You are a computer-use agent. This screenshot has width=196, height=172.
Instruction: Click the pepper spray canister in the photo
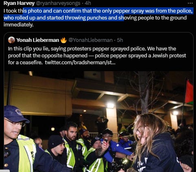106,141
